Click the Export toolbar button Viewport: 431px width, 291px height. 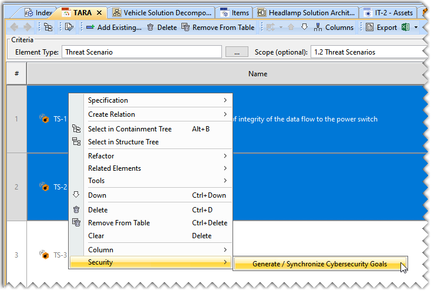[381, 27]
